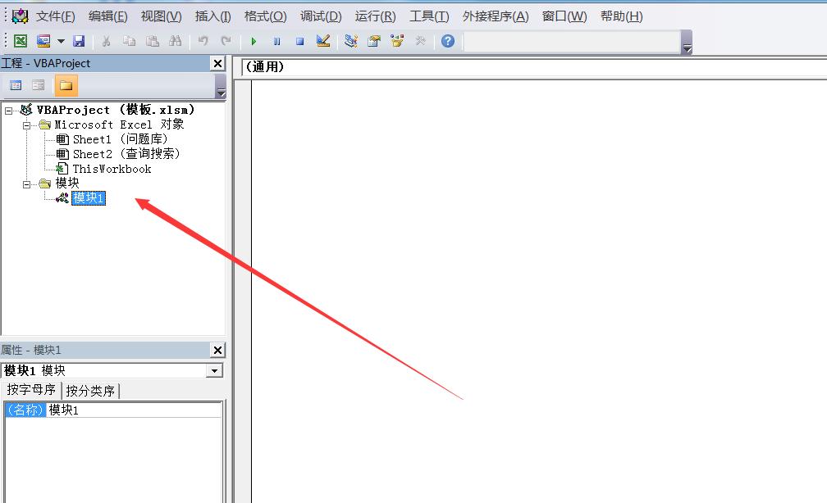Screen dimensions: 827x503
Task: Click the Undo arrow icon
Action: click(203, 41)
